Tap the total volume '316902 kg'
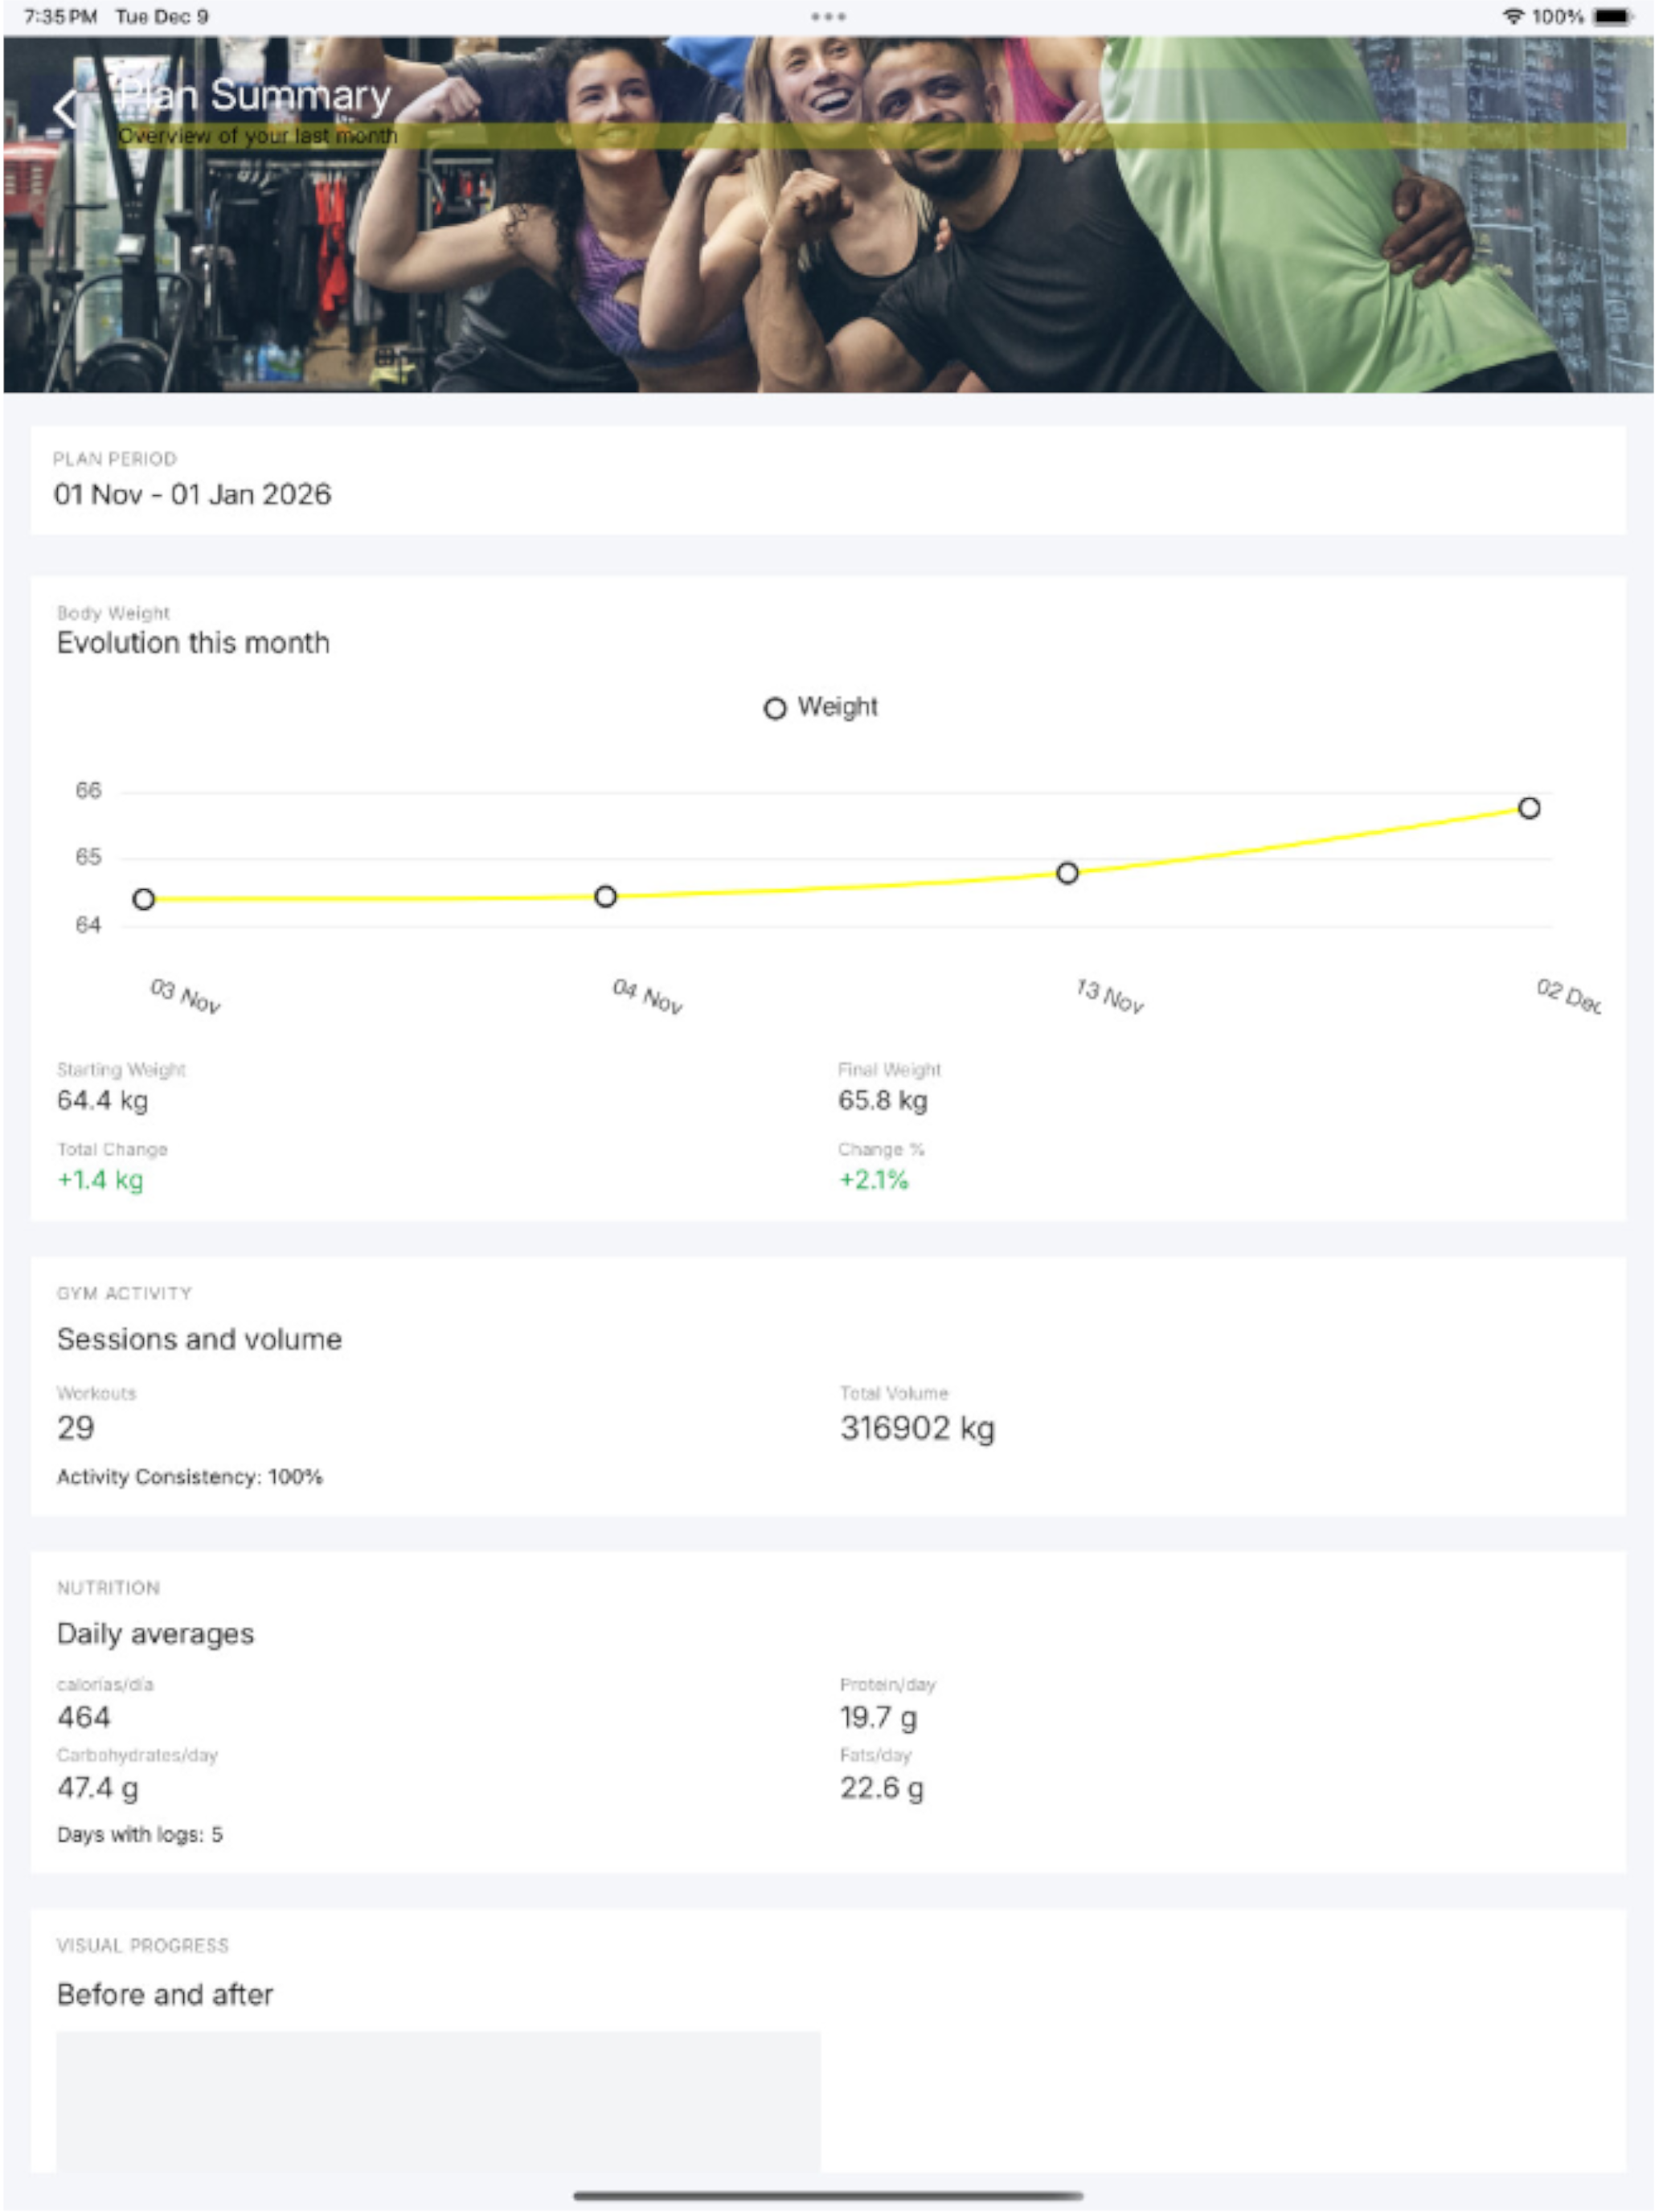1659x2212 pixels. click(918, 1429)
